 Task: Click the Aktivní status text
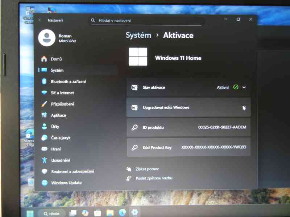(223, 87)
